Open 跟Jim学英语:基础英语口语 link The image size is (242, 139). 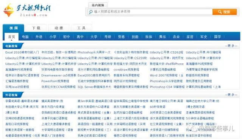point(95,101)
